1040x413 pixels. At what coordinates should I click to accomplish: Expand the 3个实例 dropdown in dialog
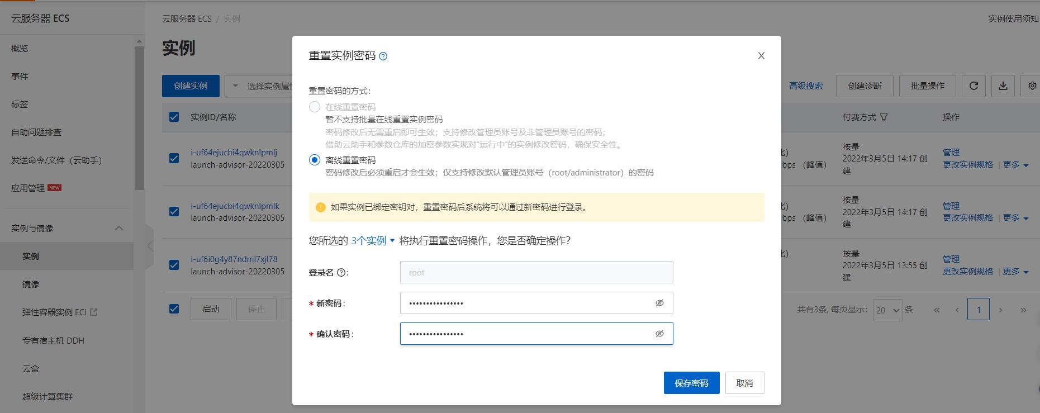coord(373,240)
